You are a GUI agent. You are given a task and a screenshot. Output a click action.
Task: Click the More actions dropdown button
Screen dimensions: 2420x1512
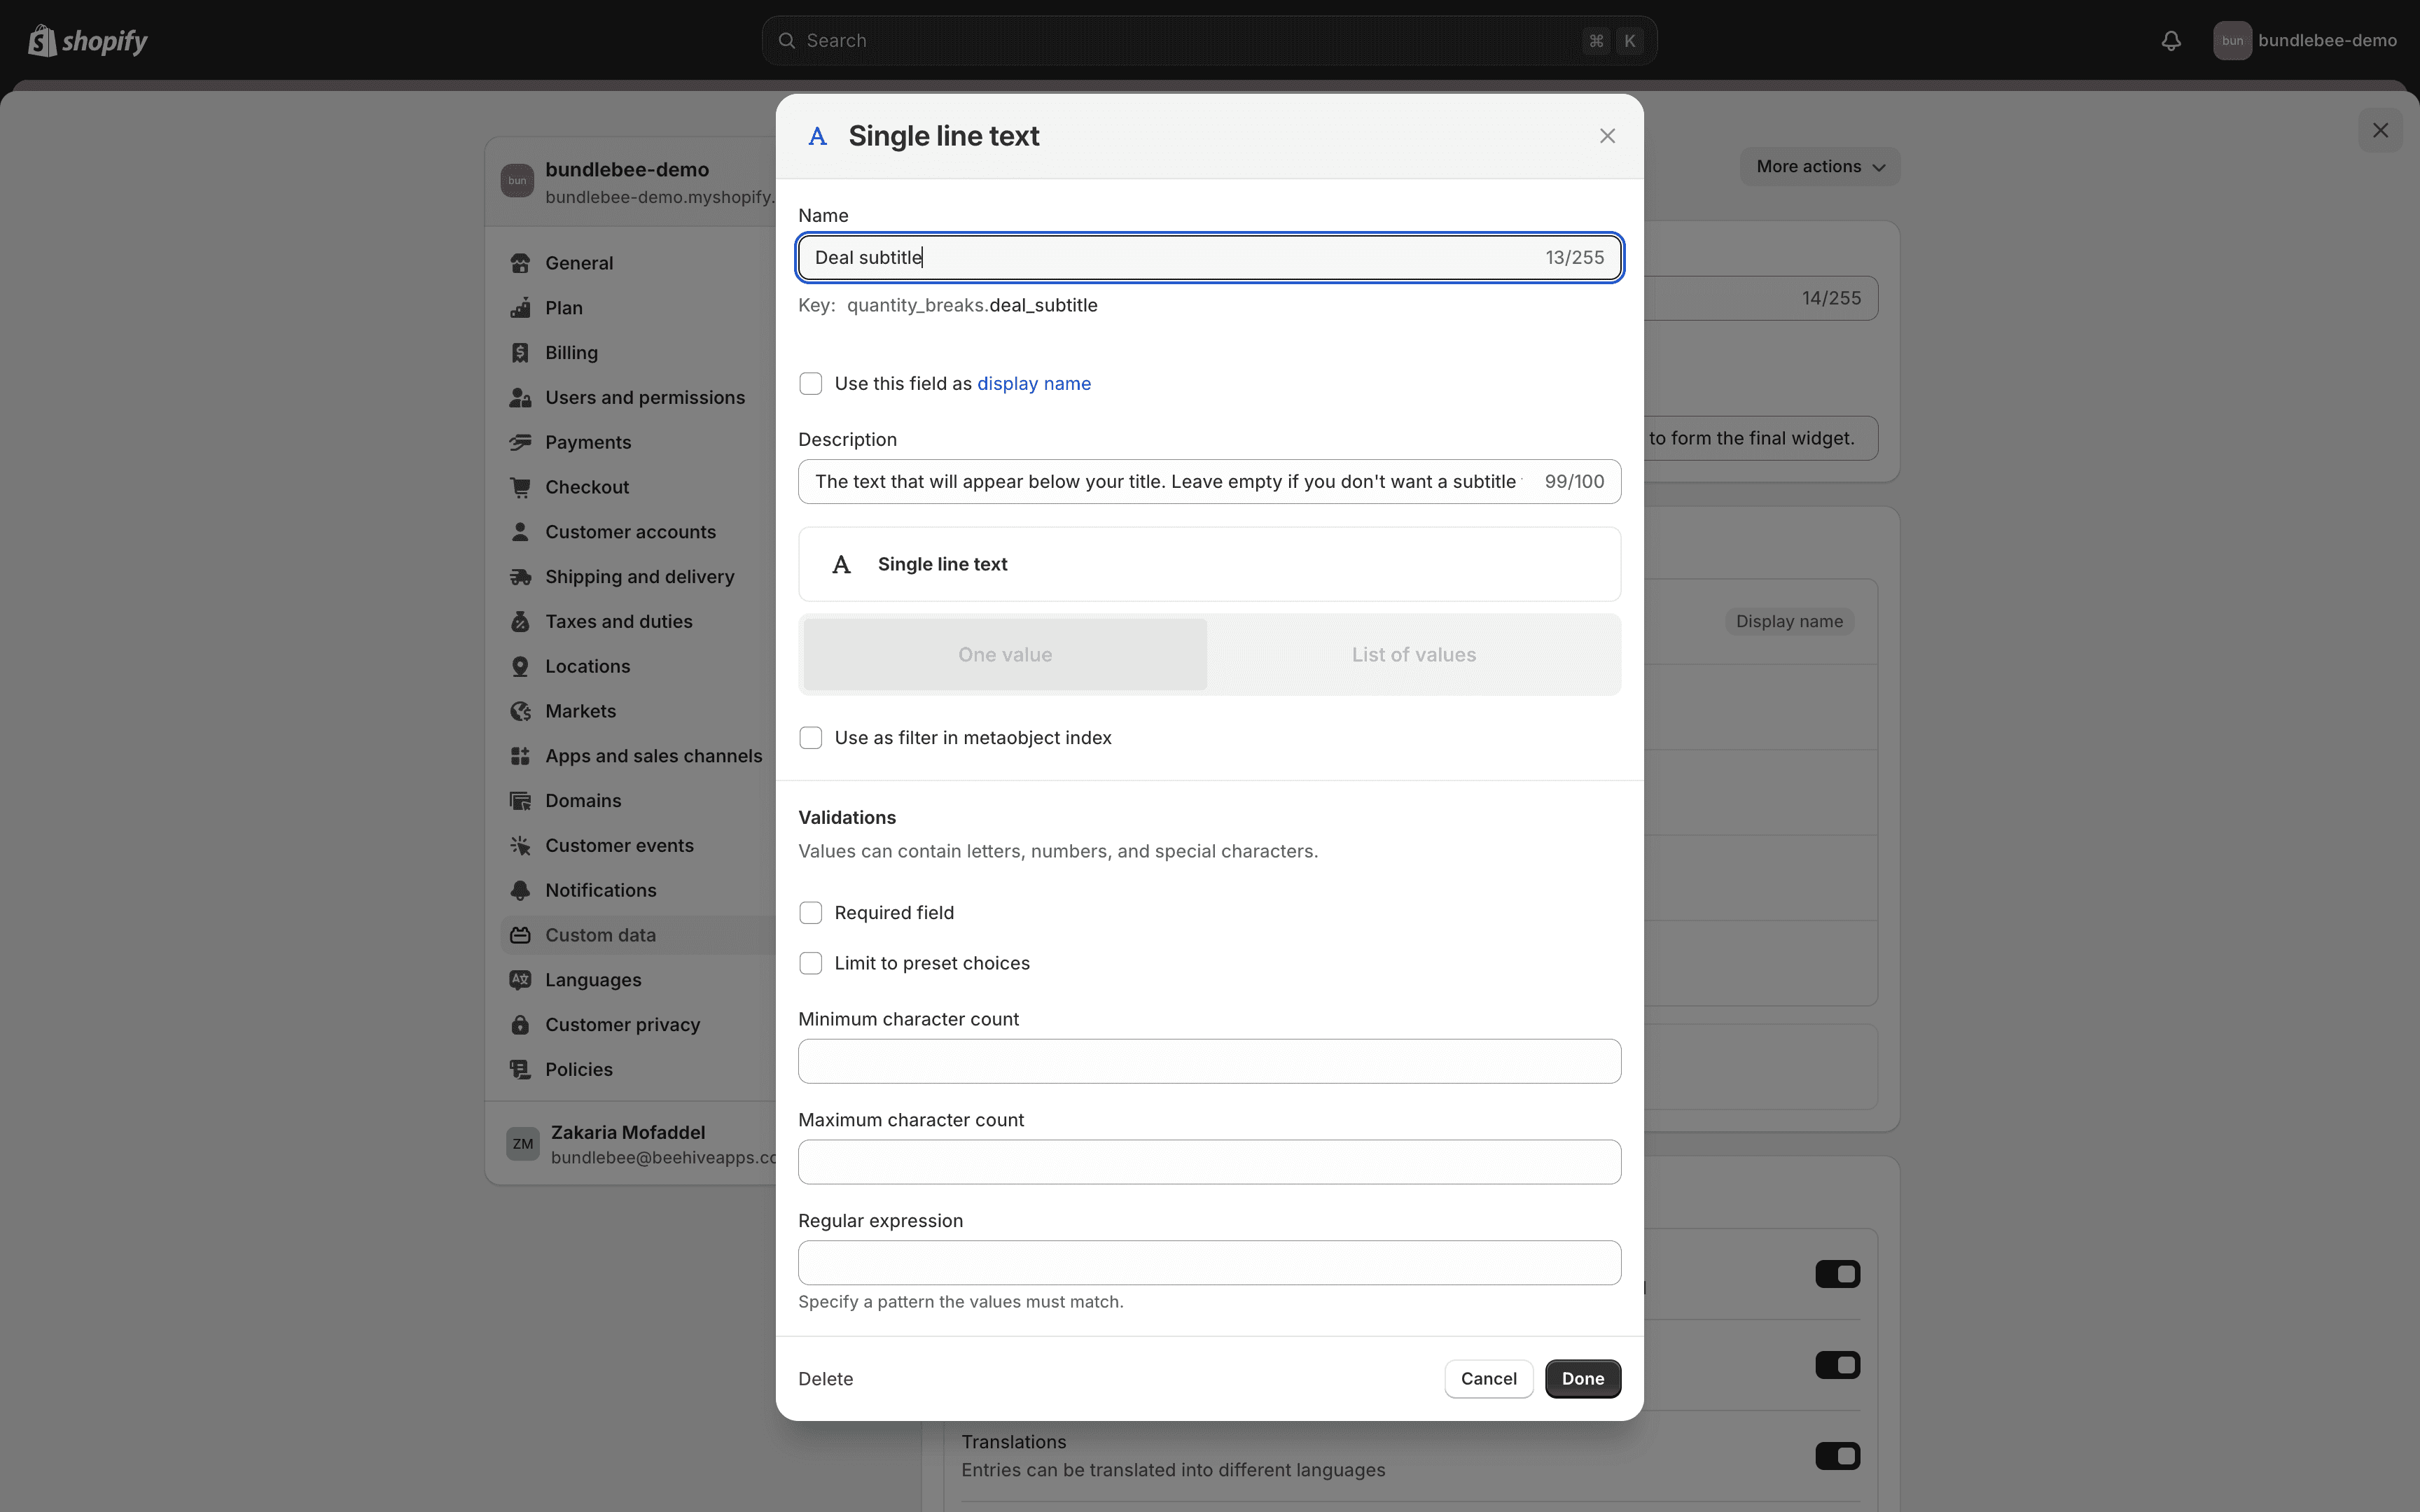pos(1819,165)
